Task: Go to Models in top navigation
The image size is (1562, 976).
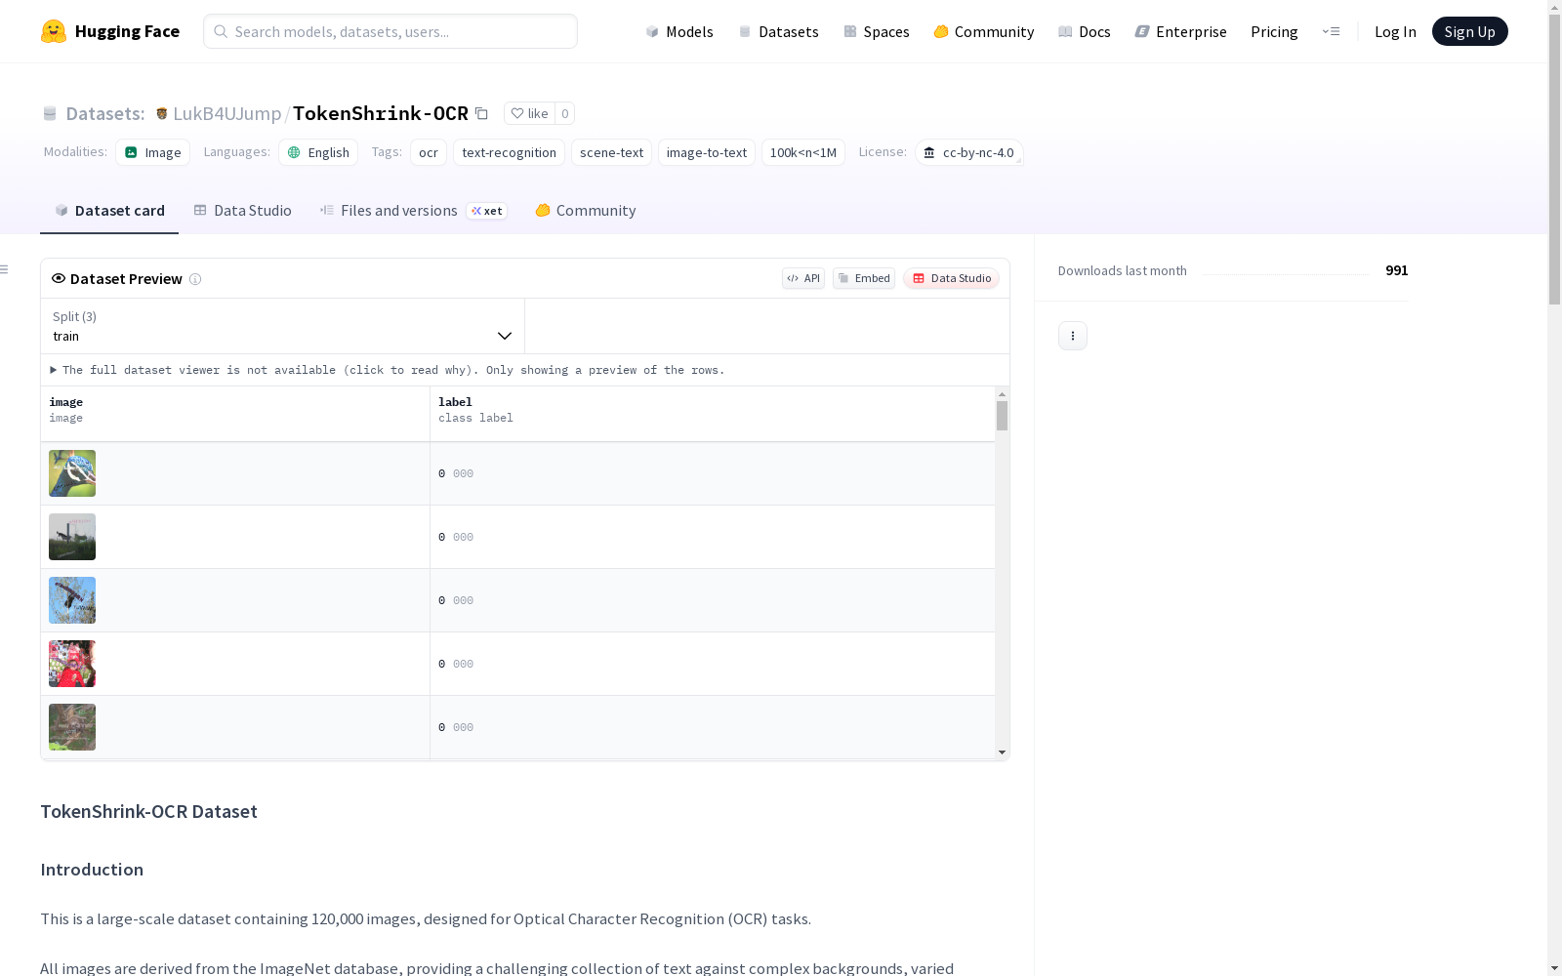Action: tap(679, 31)
